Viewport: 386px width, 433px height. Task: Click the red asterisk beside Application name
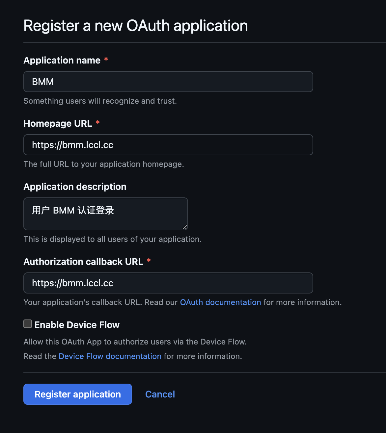[x=106, y=59]
